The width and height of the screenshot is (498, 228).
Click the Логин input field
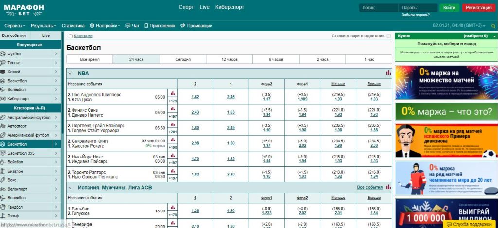pos(378,8)
